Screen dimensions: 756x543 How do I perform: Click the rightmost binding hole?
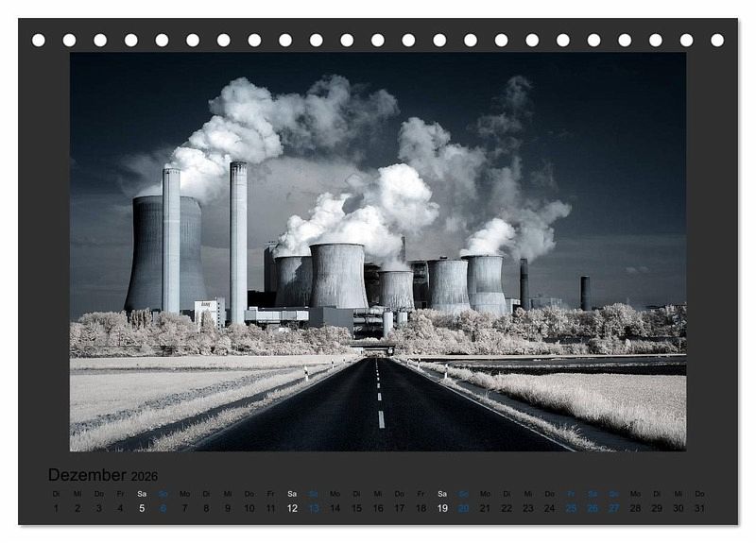[x=717, y=41]
